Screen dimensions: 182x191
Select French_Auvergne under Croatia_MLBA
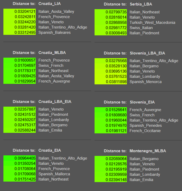point(54,81)
